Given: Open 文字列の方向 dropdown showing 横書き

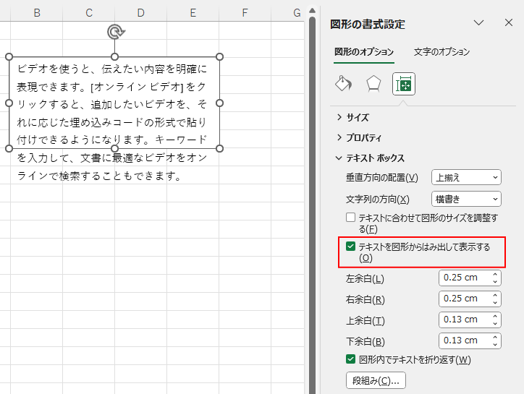Looking at the screenshot, I should pyautogui.click(x=466, y=199).
